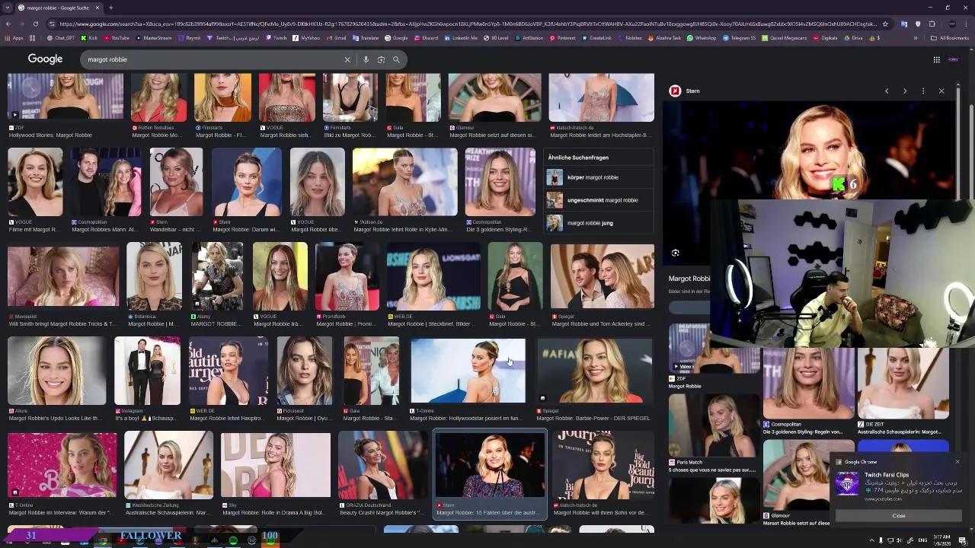Clear the search box text

pyautogui.click(x=347, y=59)
